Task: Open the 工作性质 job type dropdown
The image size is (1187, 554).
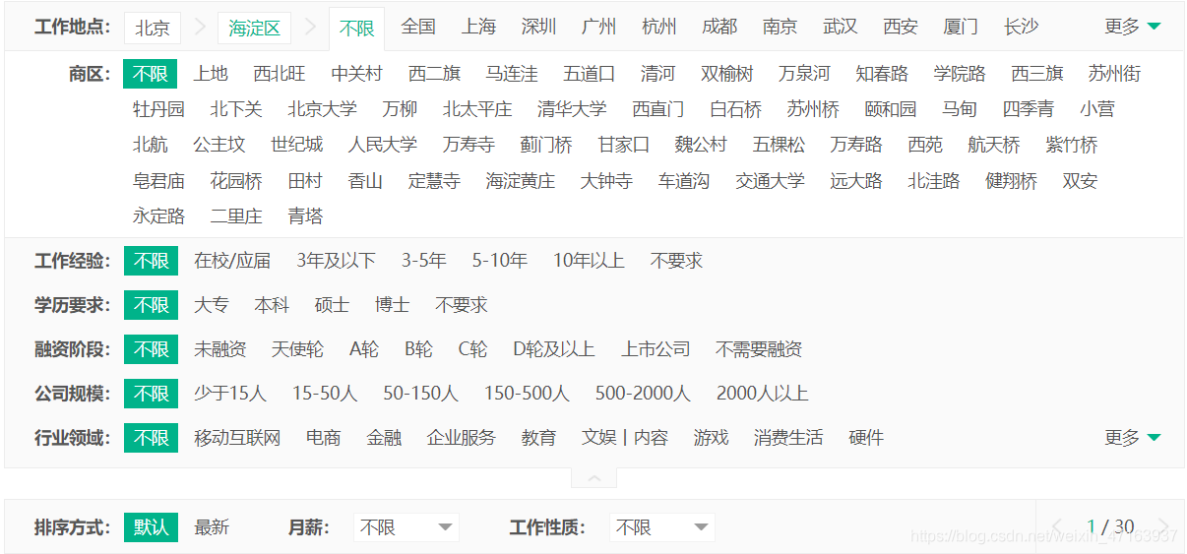Action: [x=661, y=528]
